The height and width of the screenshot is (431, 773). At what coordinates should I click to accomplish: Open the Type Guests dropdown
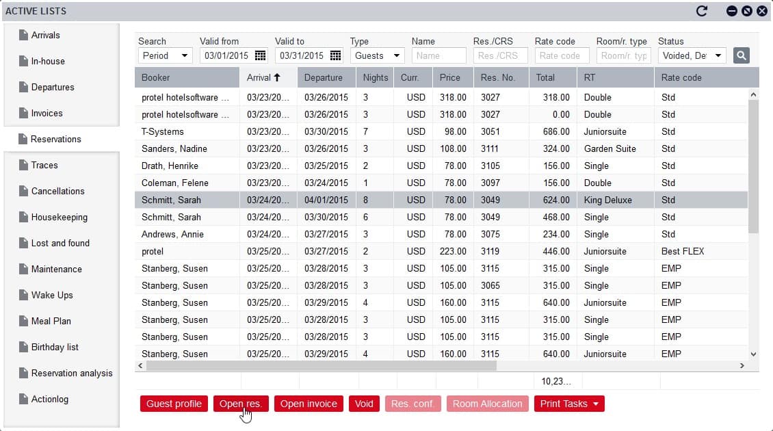[378, 55]
